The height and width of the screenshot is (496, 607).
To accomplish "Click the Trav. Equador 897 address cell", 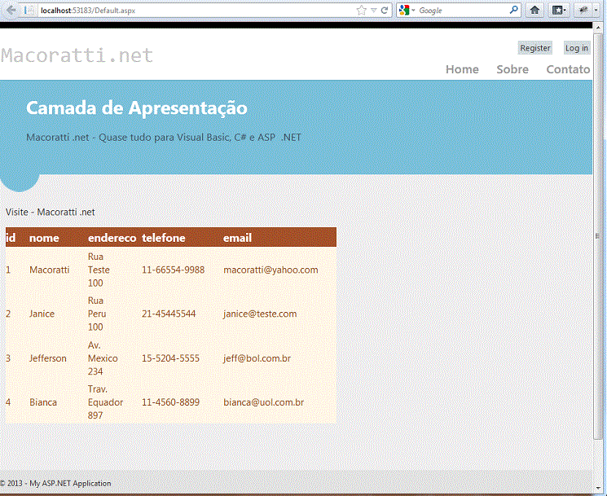I will pos(105,402).
